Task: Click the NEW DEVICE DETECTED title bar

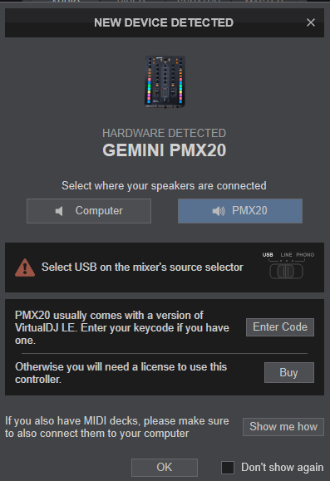Action: click(x=164, y=22)
